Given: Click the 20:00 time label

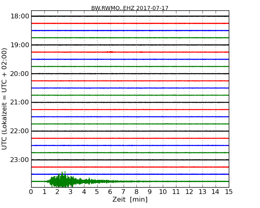Looking at the screenshot, I should coord(20,74).
